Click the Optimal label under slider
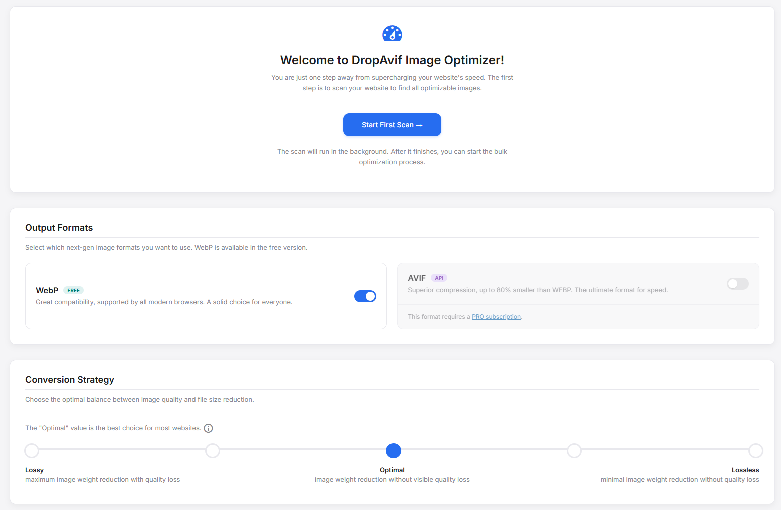This screenshot has width=781, height=510. coord(392,470)
